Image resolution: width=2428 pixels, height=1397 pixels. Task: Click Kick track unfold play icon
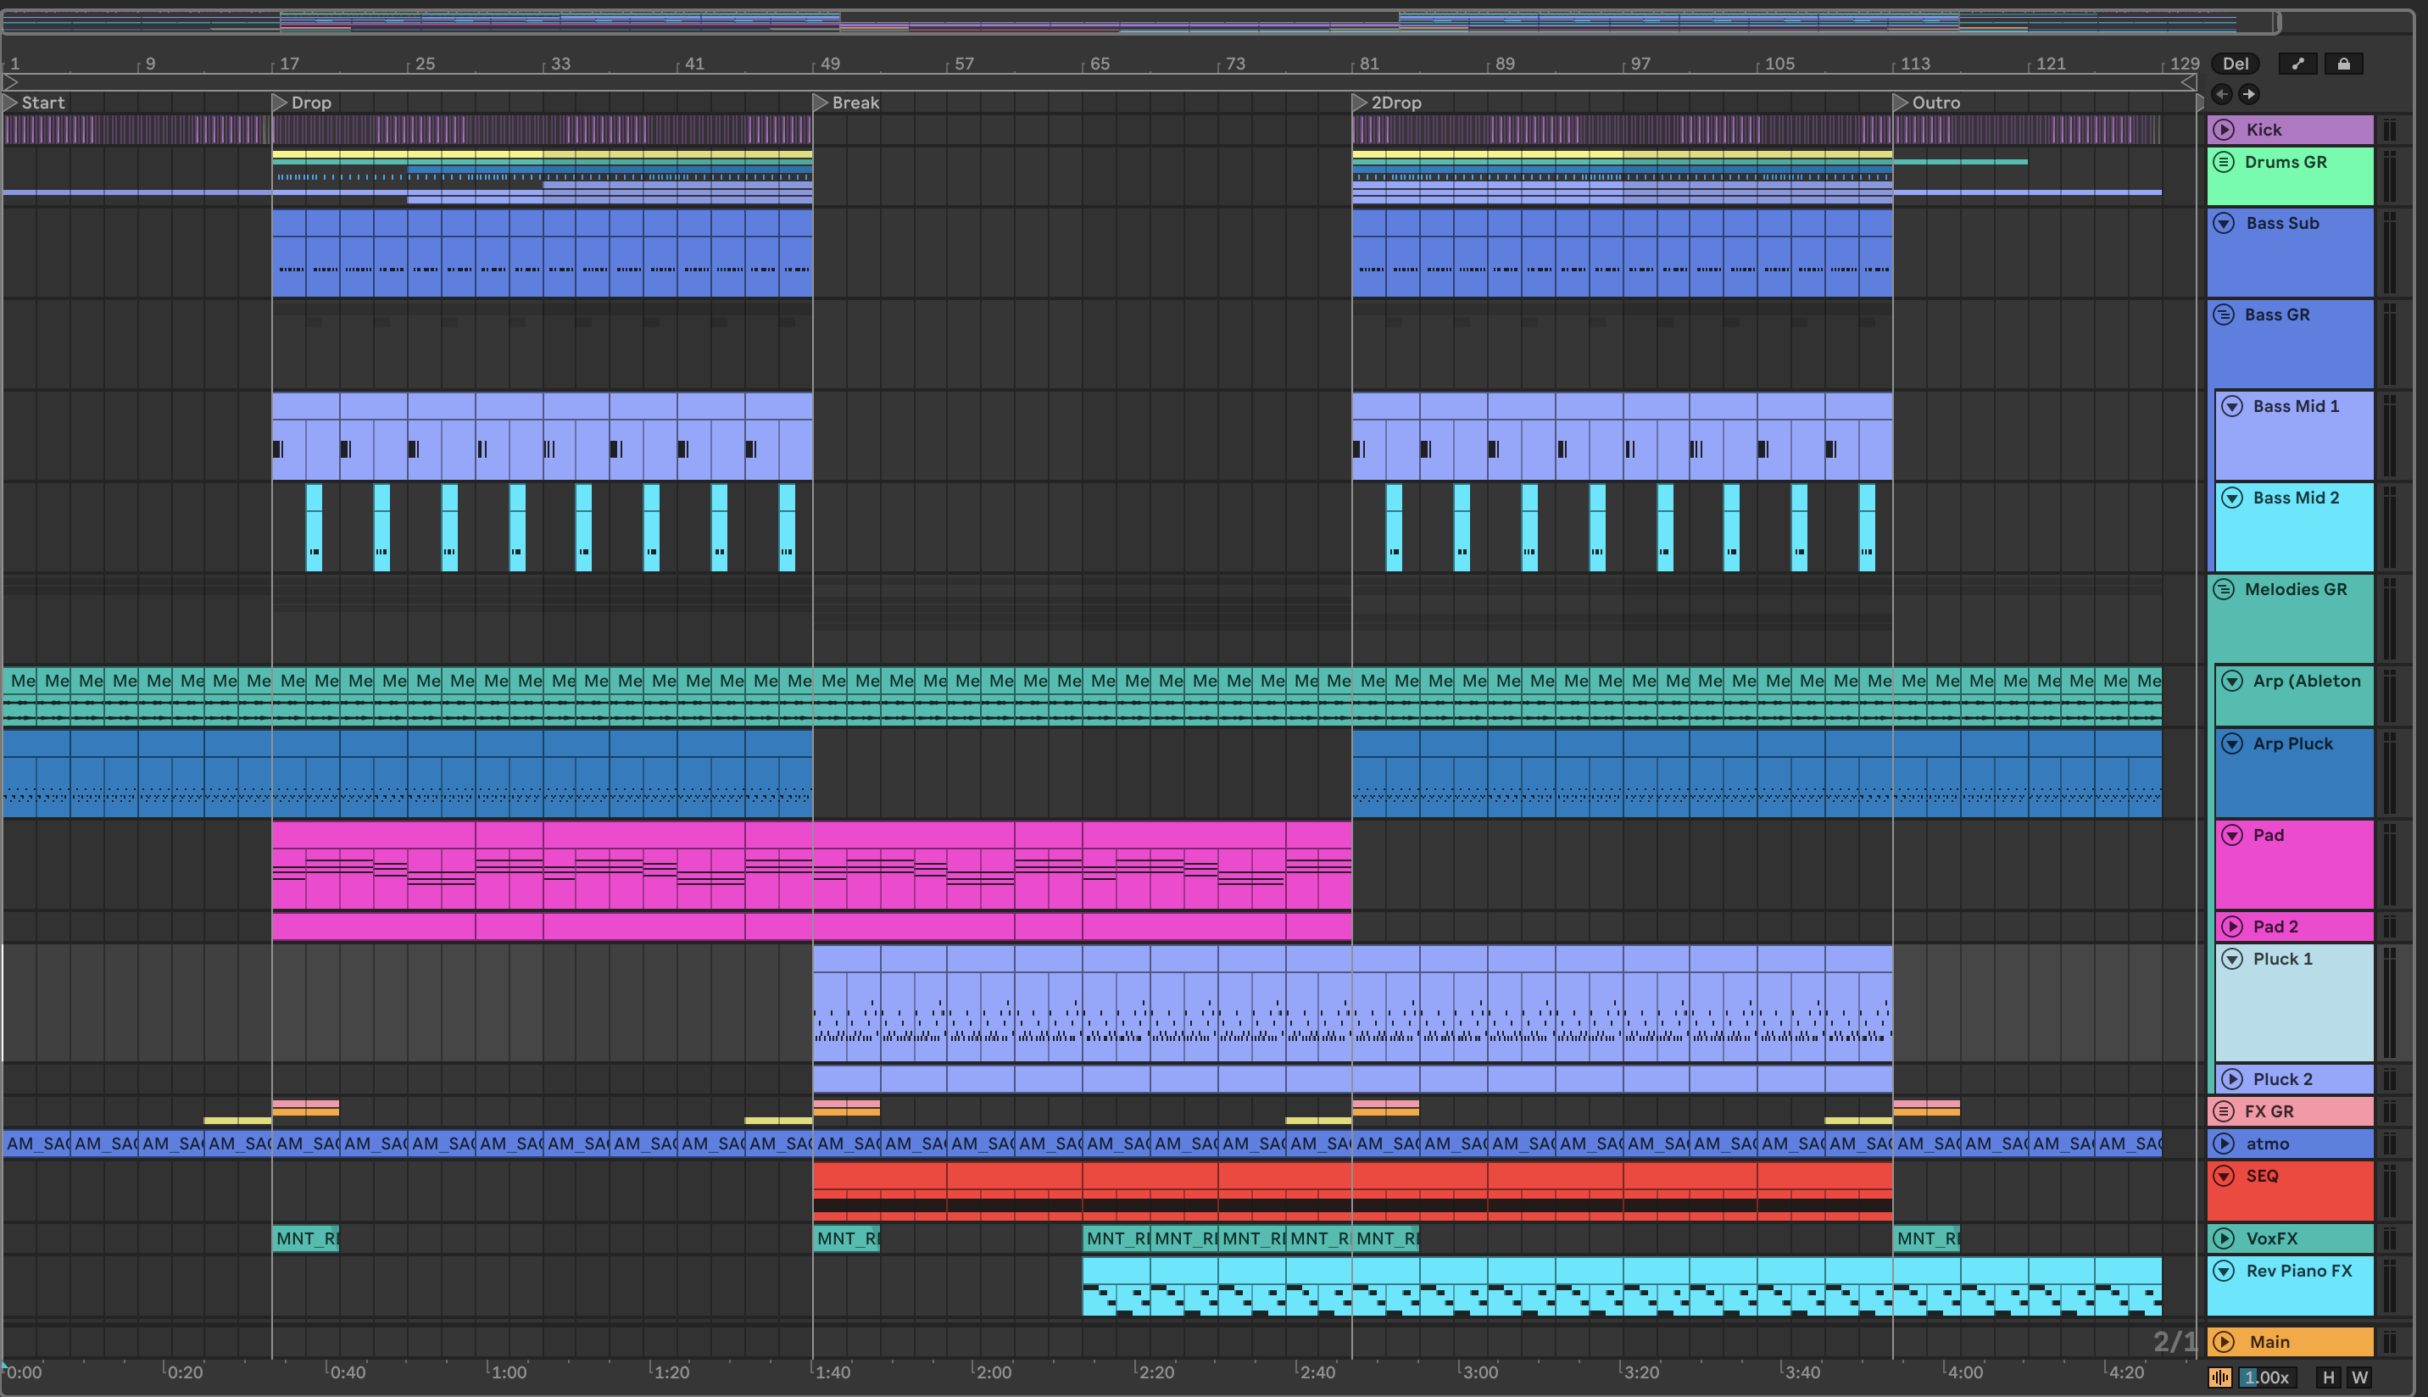coord(2225,130)
